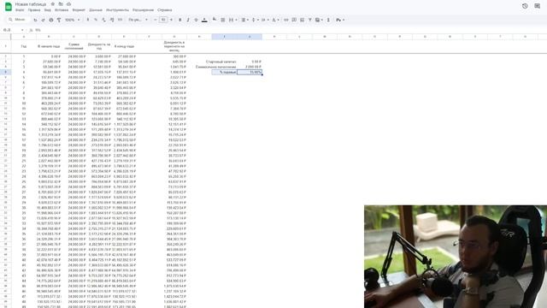Open more number formats (123)
The width and height of the screenshot is (547, 308).
120,20
